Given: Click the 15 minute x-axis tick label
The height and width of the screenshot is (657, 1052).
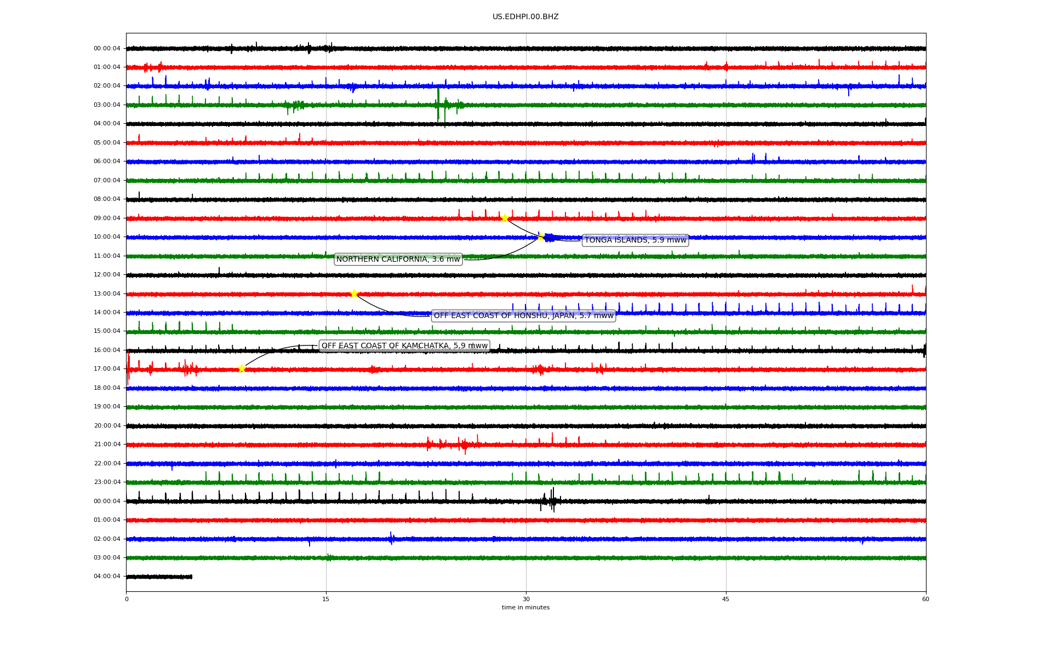Looking at the screenshot, I should 326,600.
